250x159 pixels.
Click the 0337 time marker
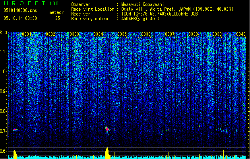coord(170,34)
